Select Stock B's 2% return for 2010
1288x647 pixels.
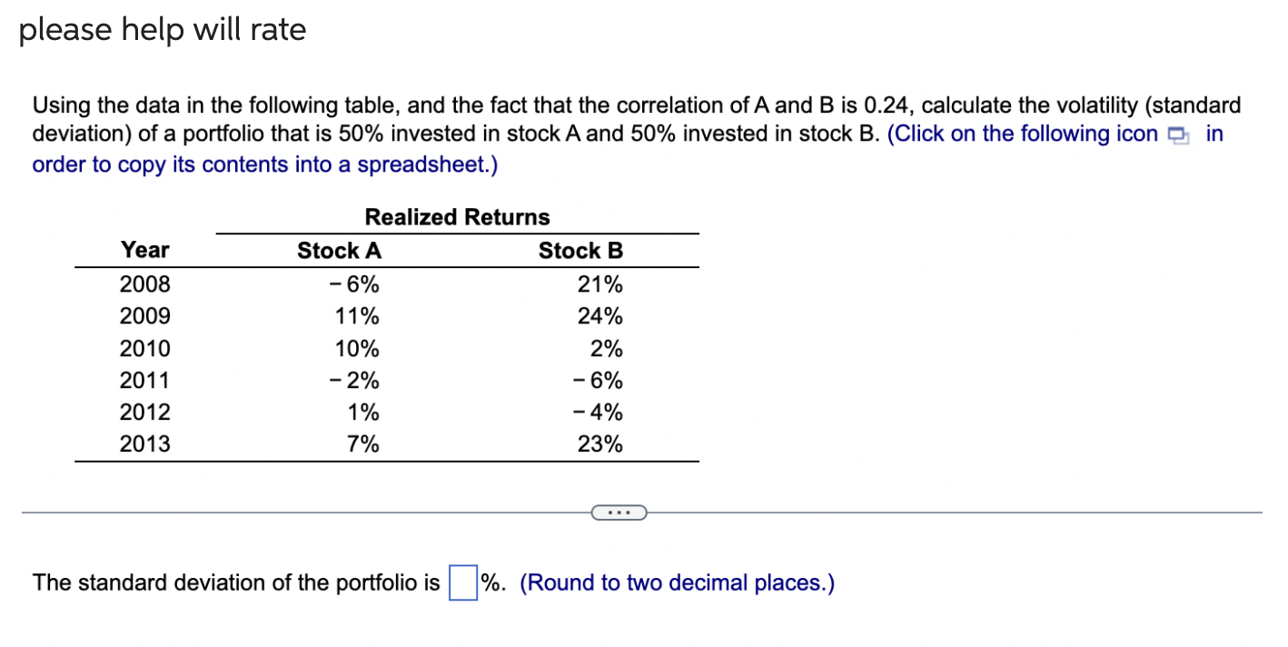coord(606,349)
